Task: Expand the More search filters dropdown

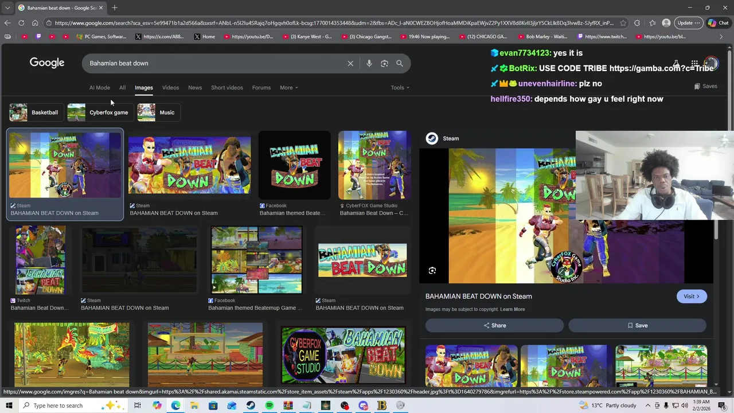Action: point(288,88)
